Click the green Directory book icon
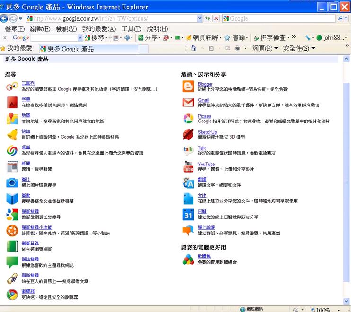 [x=12, y=246]
